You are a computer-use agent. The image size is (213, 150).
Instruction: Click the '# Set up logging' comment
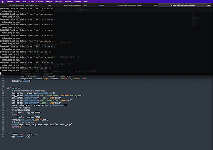21,108
